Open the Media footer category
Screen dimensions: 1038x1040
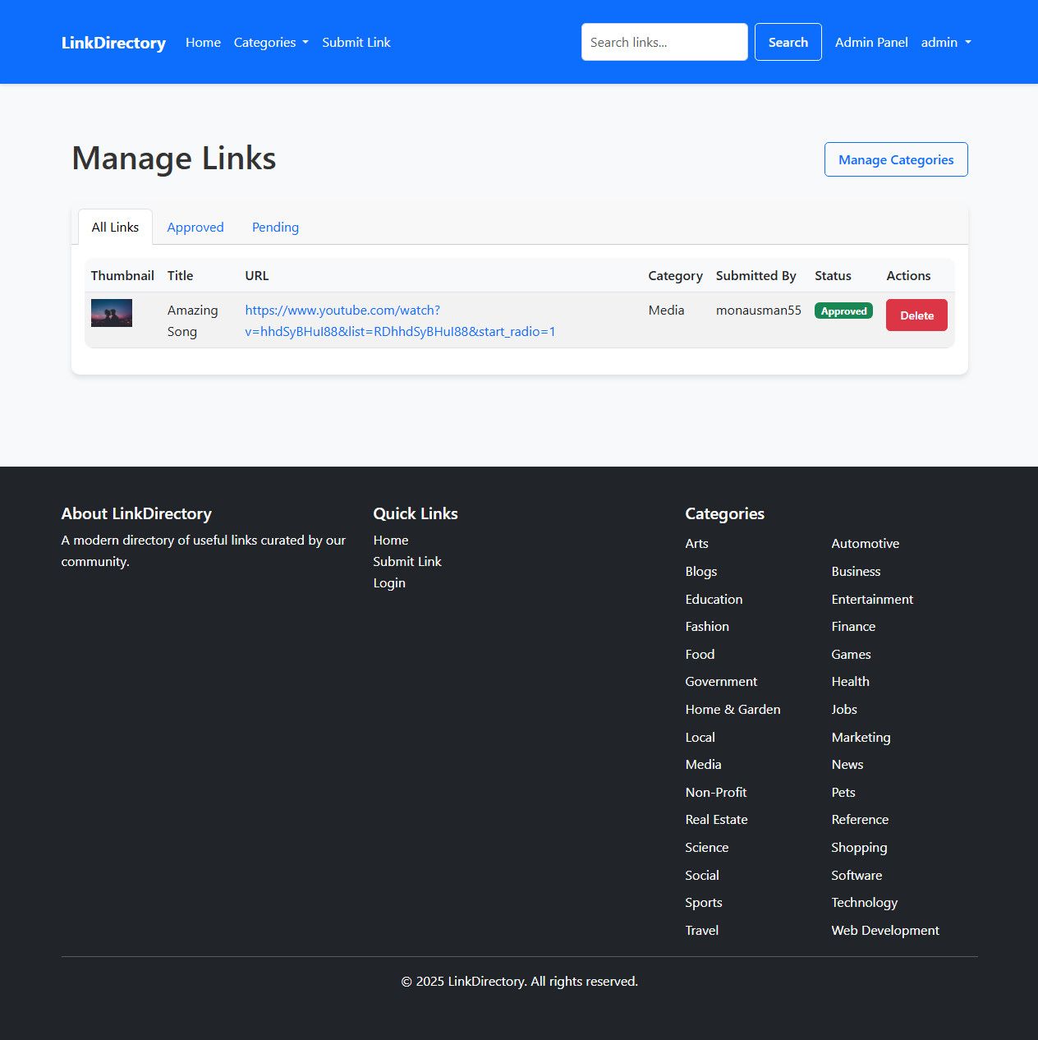pyautogui.click(x=704, y=765)
